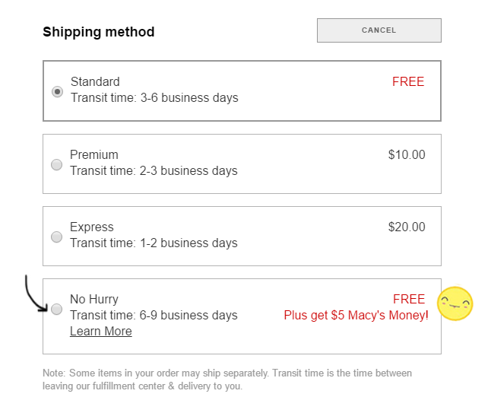Click the note about items shipping separately
Viewport: 491px width, 397px height.
point(227,380)
